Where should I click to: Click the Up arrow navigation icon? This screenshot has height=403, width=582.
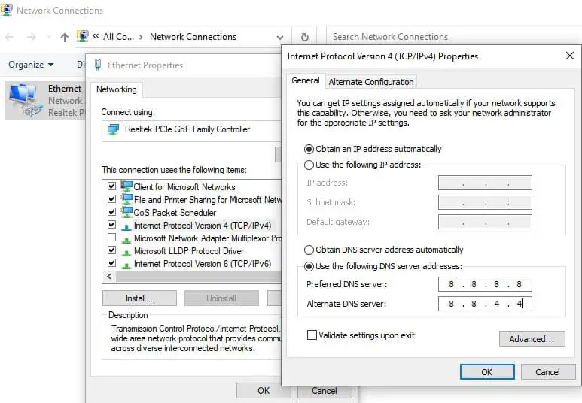(65, 37)
